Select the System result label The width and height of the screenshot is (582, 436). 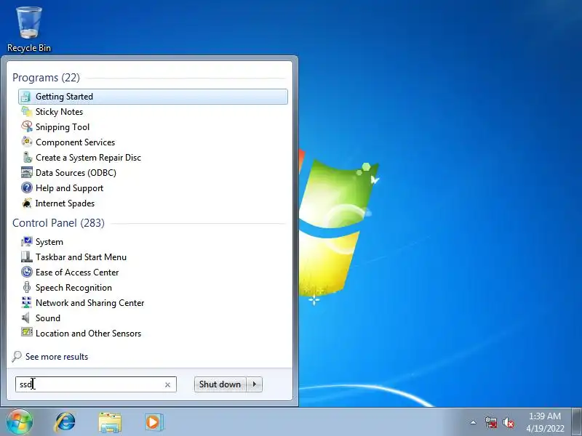(49, 242)
